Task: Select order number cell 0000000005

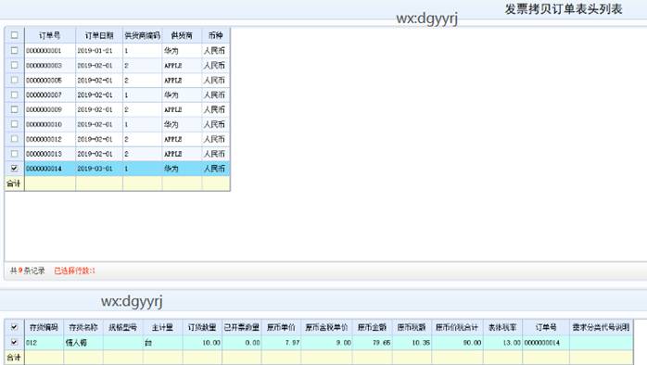Action: click(50, 80)
